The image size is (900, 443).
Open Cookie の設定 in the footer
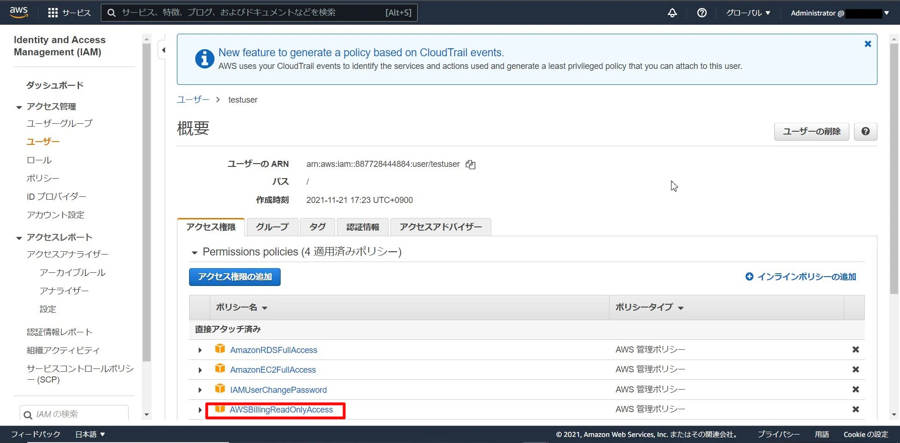(866, 435)
